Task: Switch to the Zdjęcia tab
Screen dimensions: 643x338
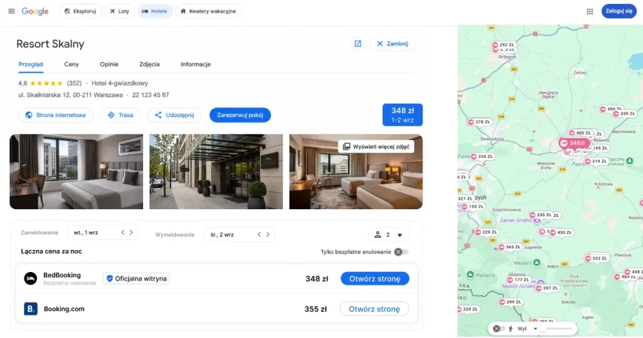Action: [149, 65]
